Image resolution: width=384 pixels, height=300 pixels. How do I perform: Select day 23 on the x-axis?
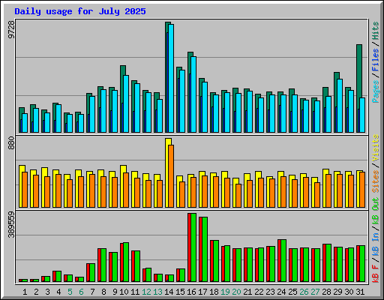pos(270,292)
